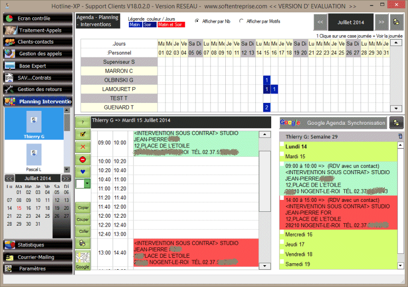Click the red no-entry stop icon
Viewport: 408px width, 287px height.
click(x=82, y=159)
